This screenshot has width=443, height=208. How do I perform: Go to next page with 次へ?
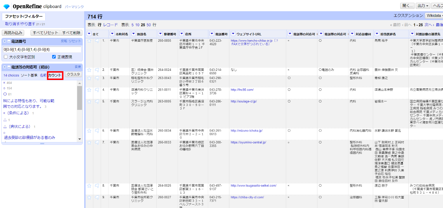click(x=429, y=25)
